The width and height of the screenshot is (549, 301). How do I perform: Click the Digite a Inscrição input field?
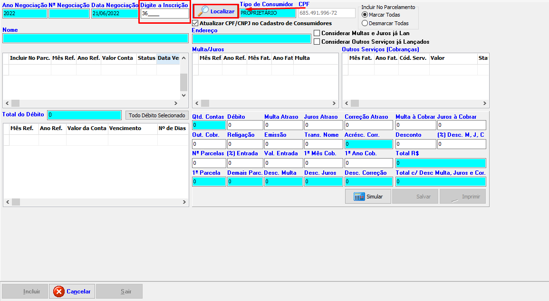[164, 13]
